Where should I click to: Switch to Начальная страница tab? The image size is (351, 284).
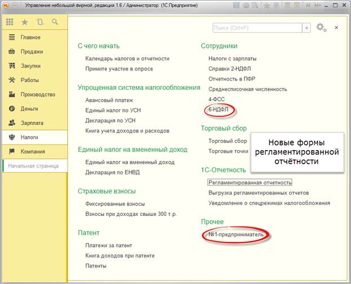[35, 166]
